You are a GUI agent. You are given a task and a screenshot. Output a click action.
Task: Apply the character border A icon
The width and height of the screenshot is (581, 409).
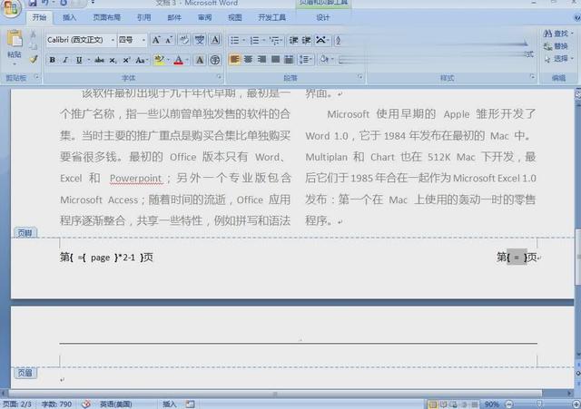[215, 40]
